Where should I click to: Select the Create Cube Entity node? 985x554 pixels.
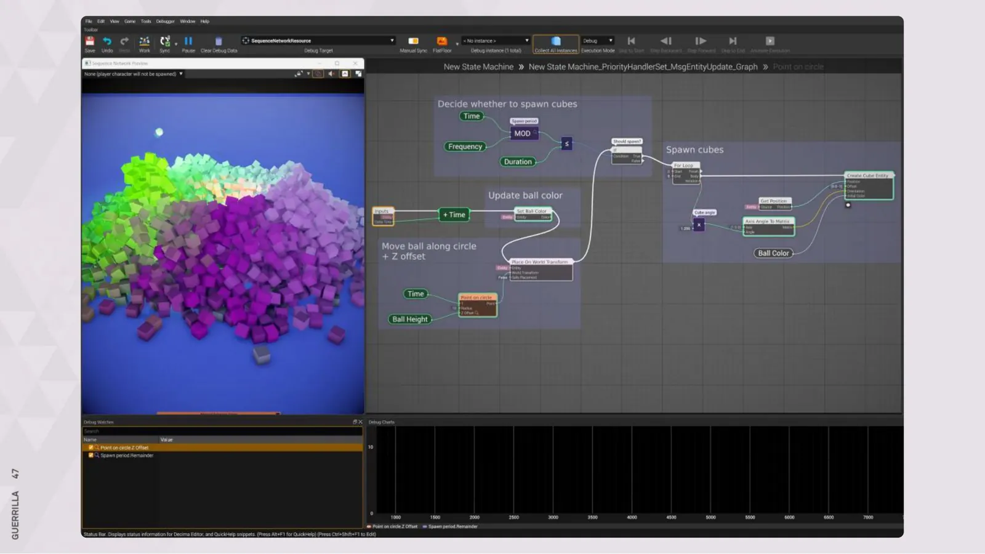pyautogui.click(x=869, y=185)
